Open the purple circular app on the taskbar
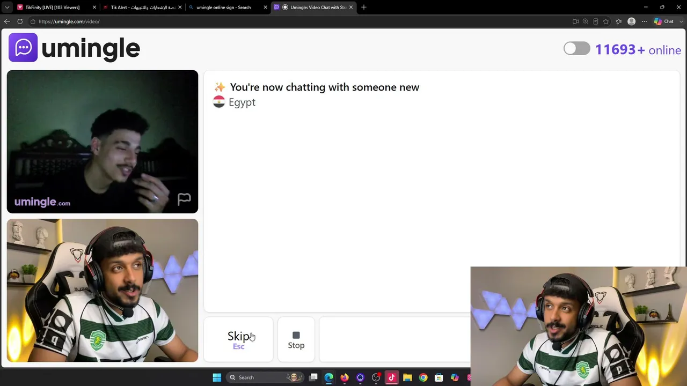Image resolution: width=687 pixels, height=386 pixels. (x=360, y=377)
